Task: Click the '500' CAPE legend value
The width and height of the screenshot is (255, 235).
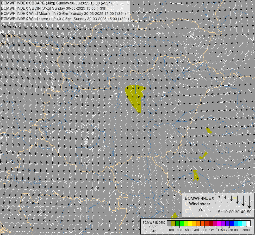Action: click(x=188, y=230)
